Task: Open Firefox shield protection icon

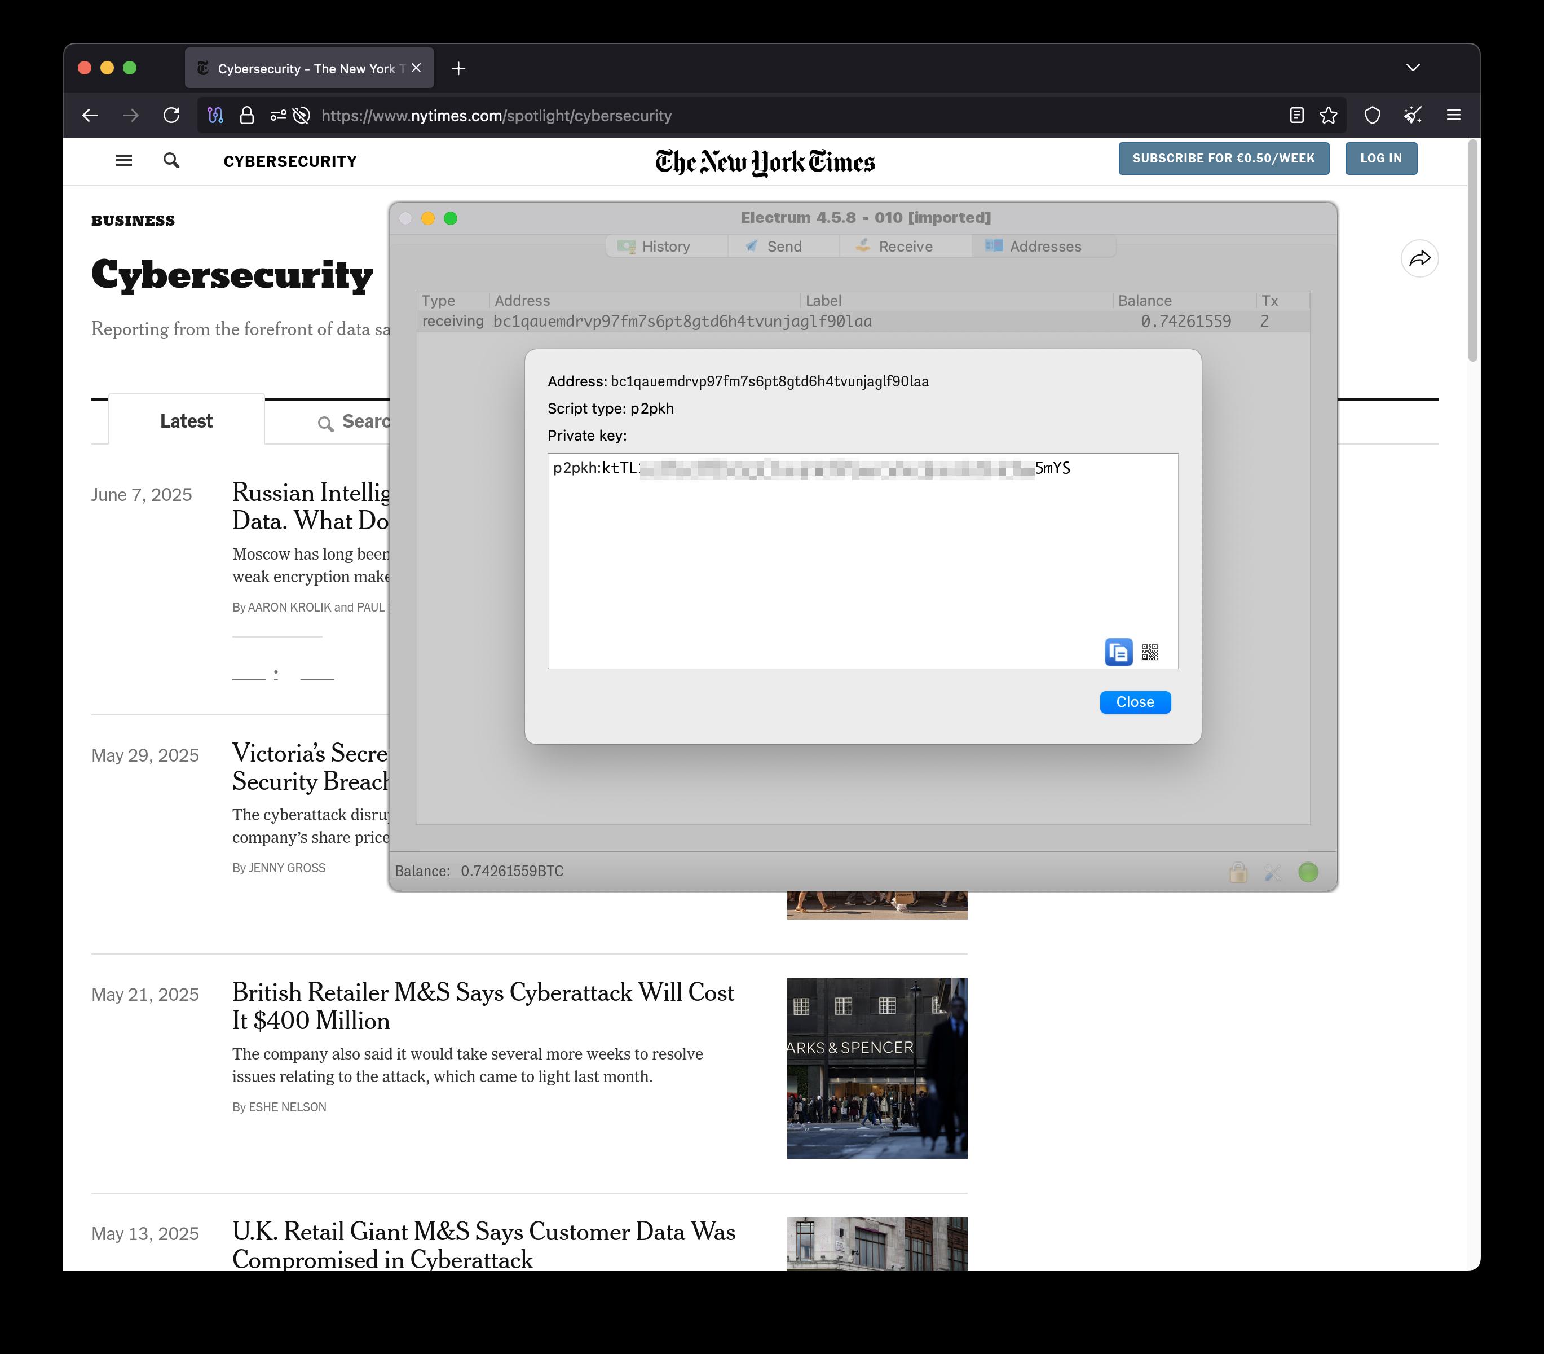Action: [x=1372, y=116]
